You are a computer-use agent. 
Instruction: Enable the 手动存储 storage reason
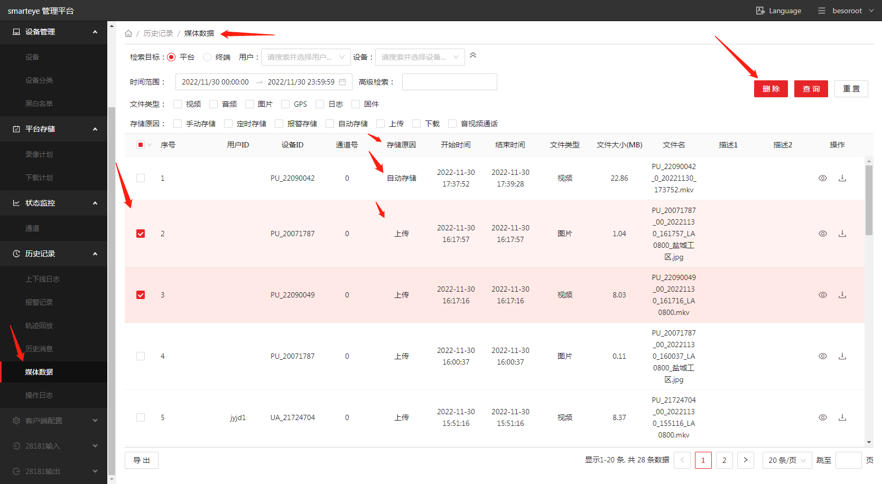pyautogui.click(x=178, y=124)
